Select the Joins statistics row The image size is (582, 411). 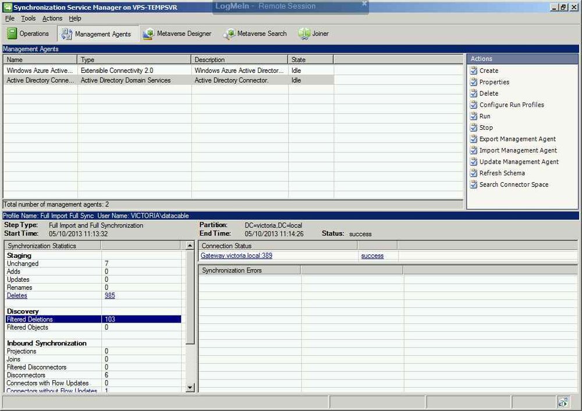pos(94,359)
